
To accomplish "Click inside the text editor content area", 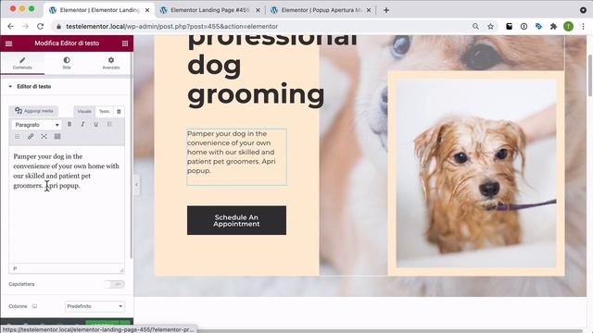I will pos(67,205).
